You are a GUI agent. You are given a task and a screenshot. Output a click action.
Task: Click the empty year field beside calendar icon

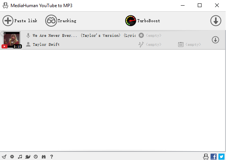click(x=193, y=44)
